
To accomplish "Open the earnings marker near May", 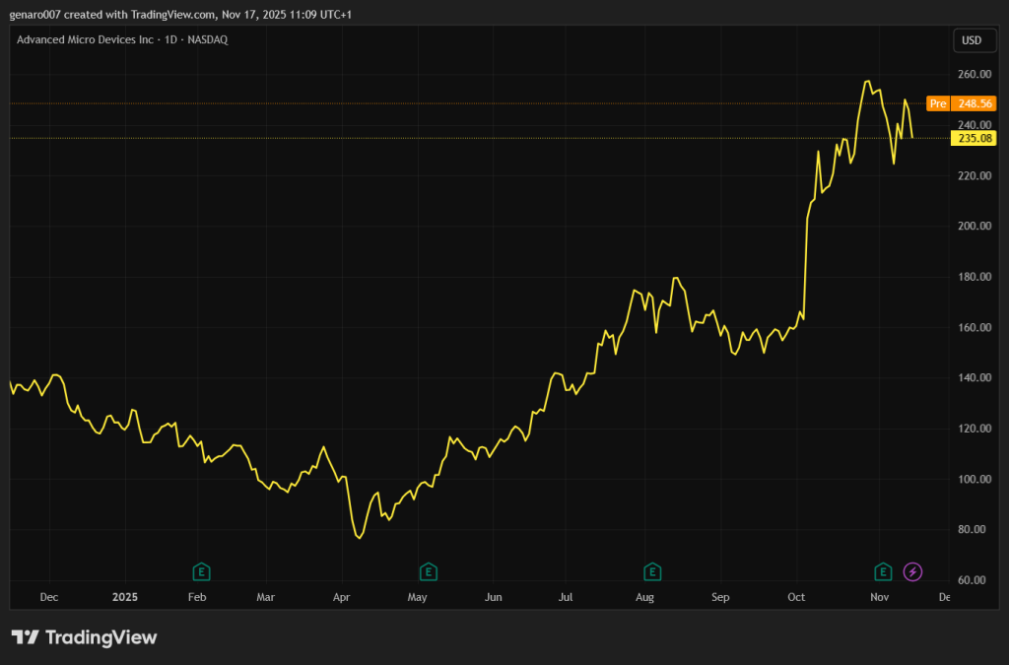I will [x=428, y=571].
